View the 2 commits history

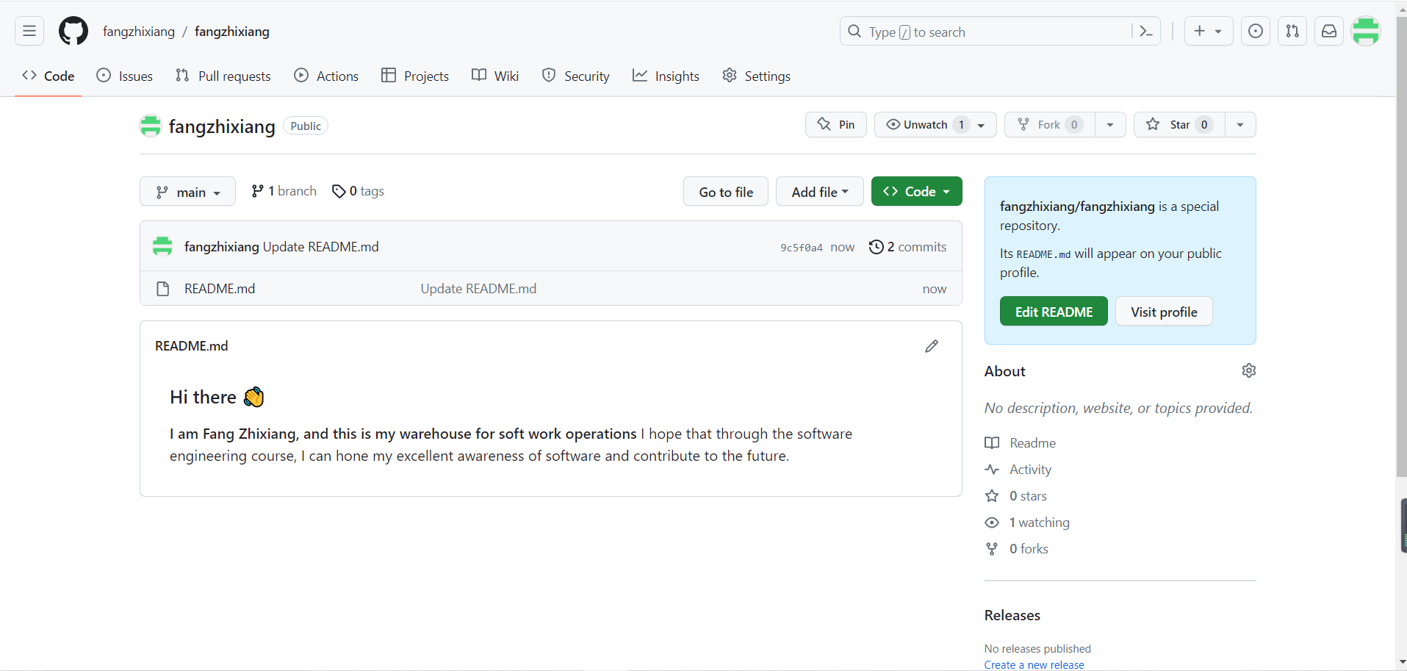pyautogui.click(x=908, y=247)
